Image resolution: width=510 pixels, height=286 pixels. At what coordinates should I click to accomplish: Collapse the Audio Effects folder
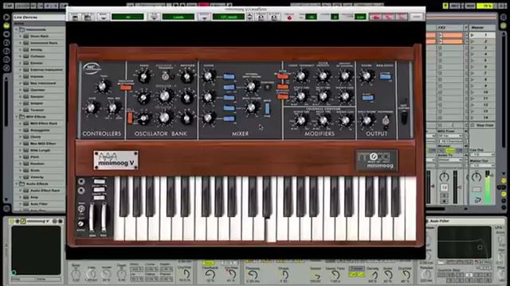17,184
